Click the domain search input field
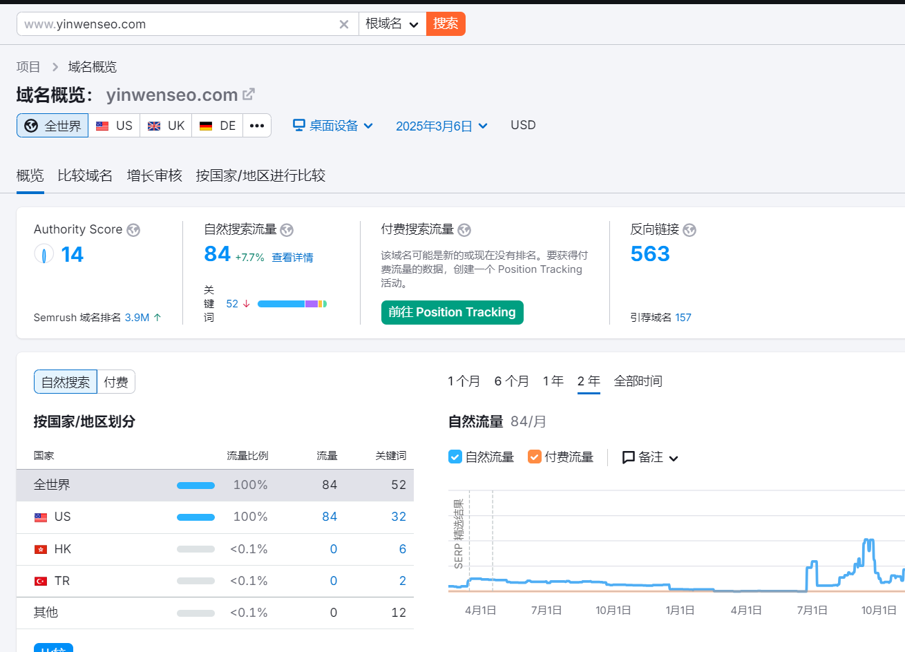This screenshot has height=652, width=905. click(176, 24)
